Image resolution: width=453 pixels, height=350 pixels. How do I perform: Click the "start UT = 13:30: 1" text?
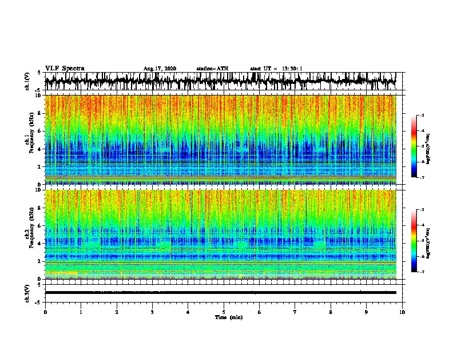[276, 69]
